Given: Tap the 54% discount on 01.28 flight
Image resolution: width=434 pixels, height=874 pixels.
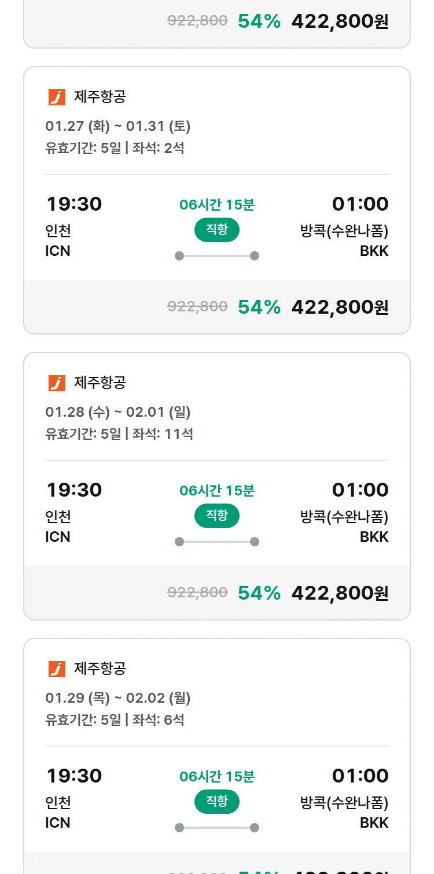Looking at the screenshot, I should pos(259,593).
